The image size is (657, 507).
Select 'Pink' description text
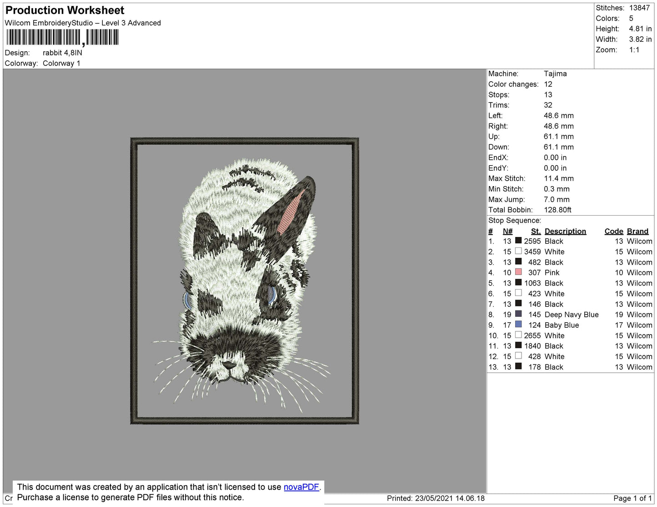coord(552,272)
